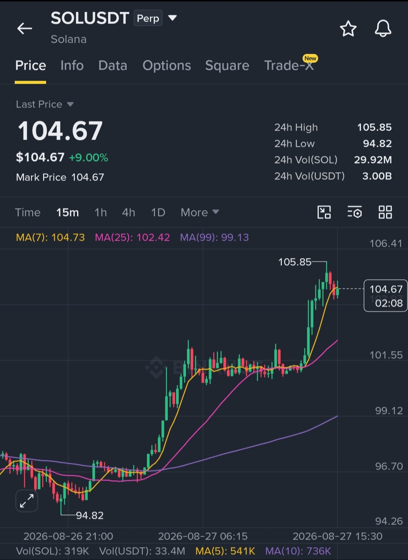Tap the 2026-08-27 06:15 time axis label
The width and height of the screenshot is (408, 560).
[203, 536]
